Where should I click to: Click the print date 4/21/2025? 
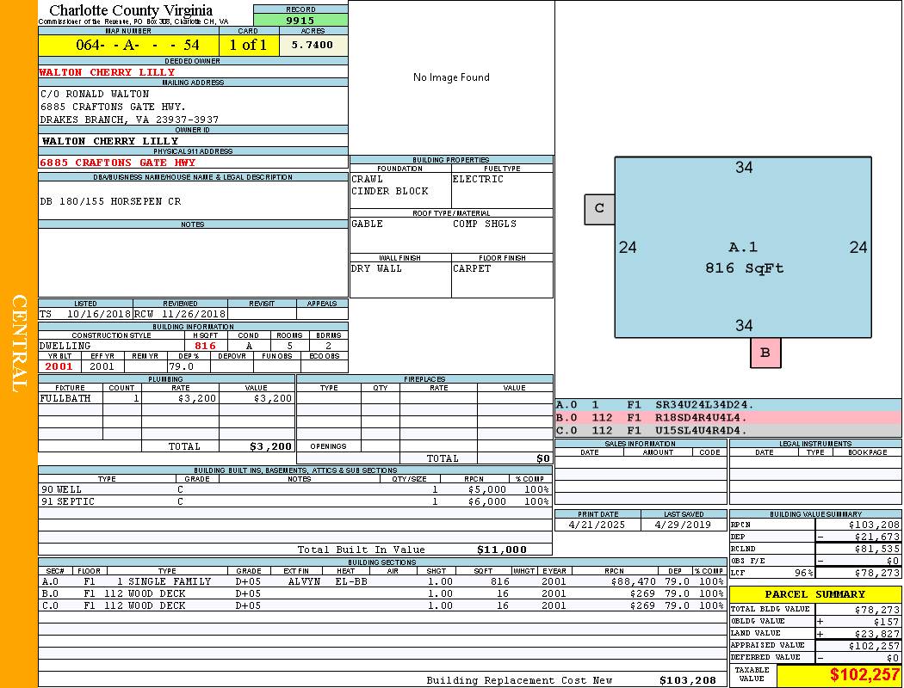[x=598, y=524]
